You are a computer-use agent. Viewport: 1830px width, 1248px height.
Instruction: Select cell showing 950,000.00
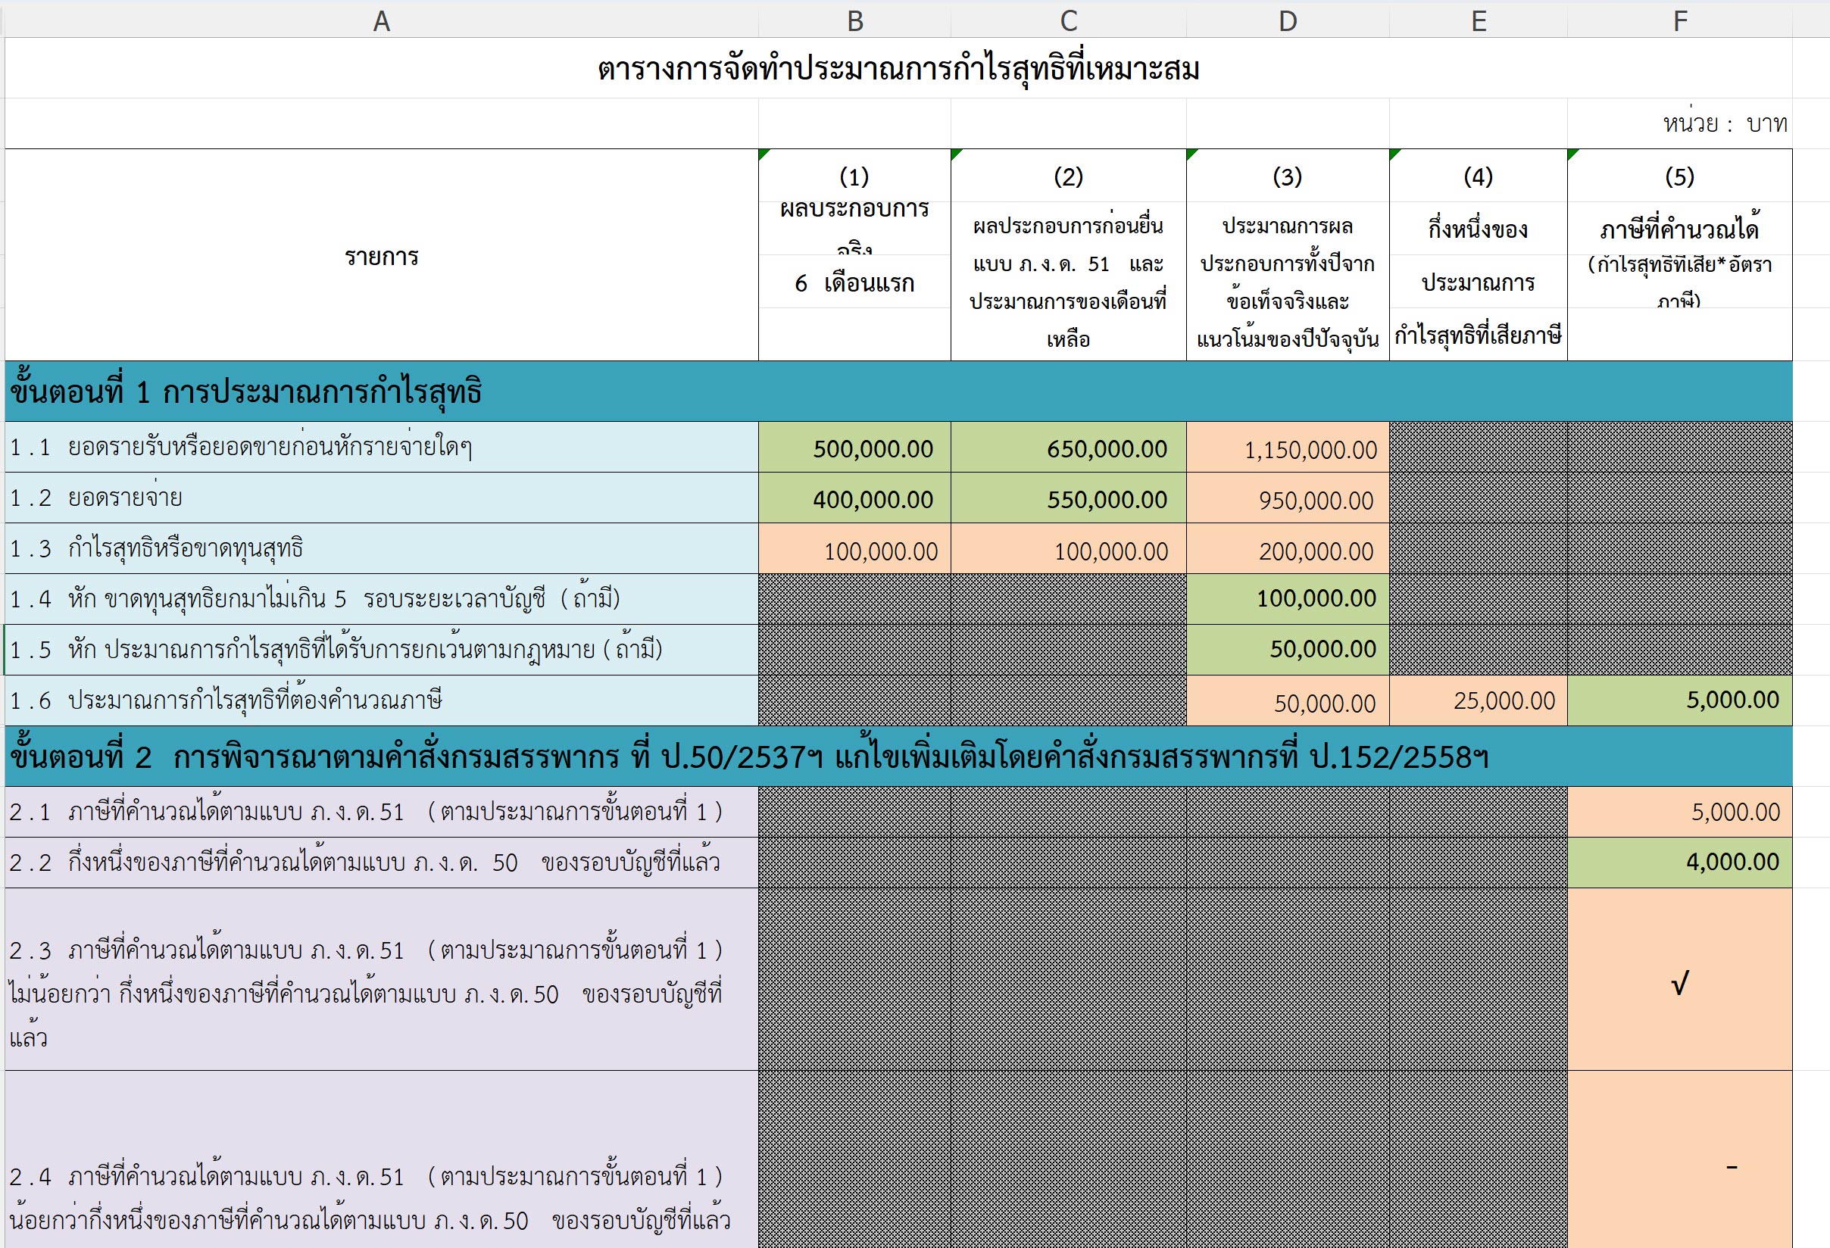tap(1288, 498)
